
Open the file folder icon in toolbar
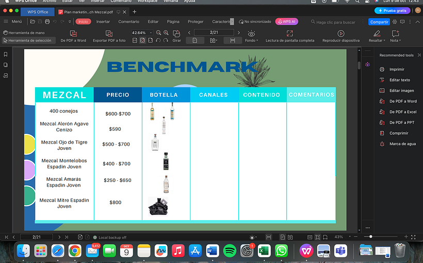point(32,22)
